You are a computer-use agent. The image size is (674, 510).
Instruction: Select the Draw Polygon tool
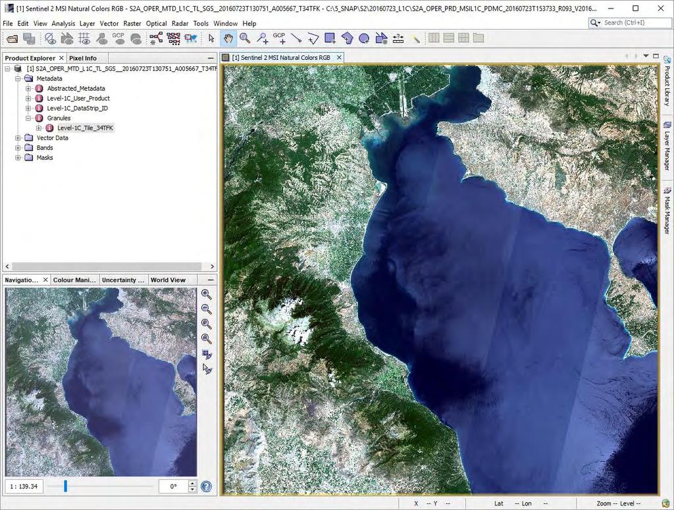(x=348, y=38)
